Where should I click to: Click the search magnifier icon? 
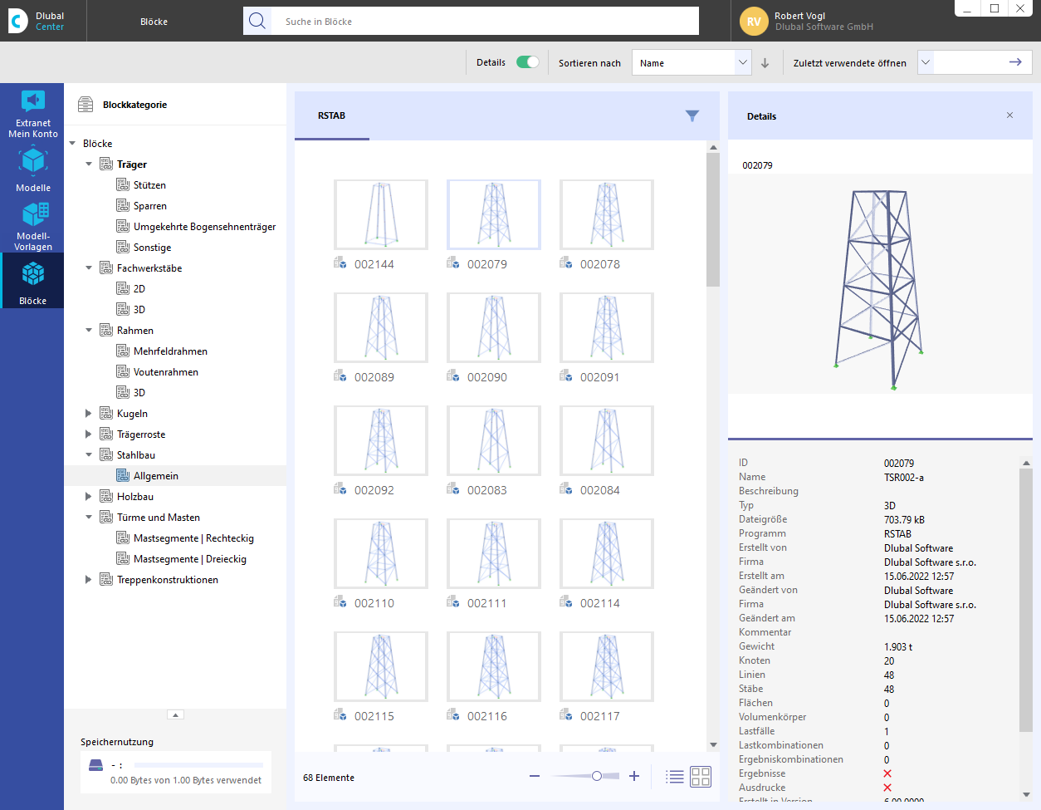click(x=257, y=21)
